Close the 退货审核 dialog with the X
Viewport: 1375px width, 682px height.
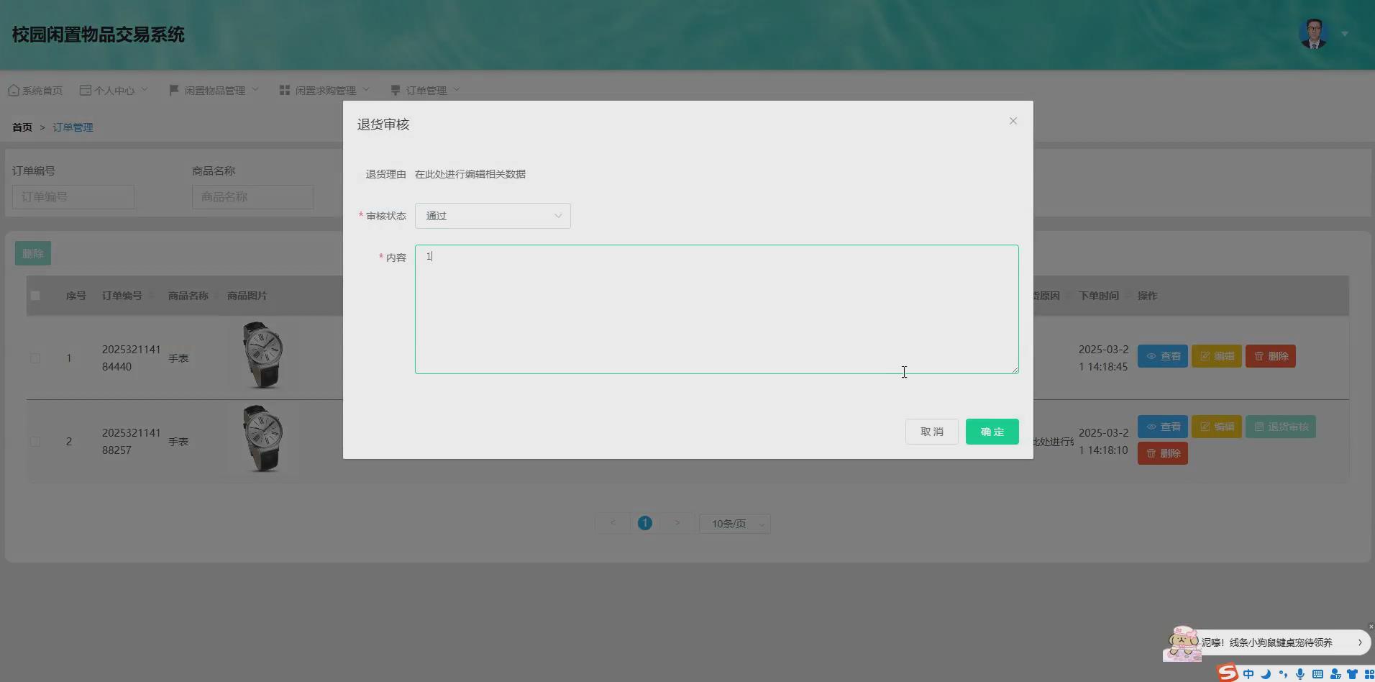pyautogui.click(x=1012, y=121)
